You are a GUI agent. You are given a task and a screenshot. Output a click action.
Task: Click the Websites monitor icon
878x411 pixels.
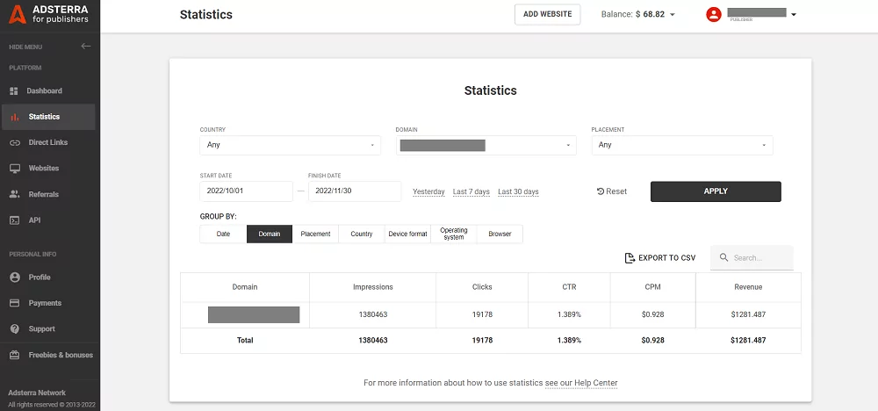[14, 169]
